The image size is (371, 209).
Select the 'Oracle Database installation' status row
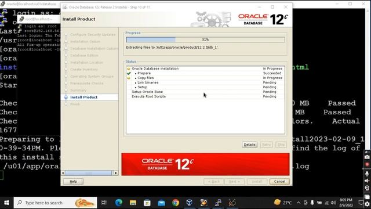pyautogui.click(x=205, y=69)
